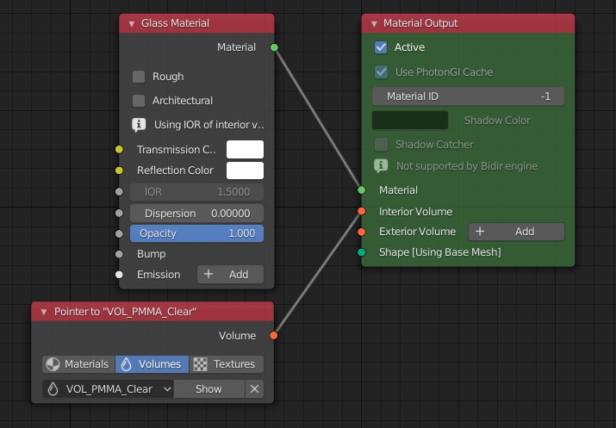Click the info icon next to Bidir engine note
616x428 pixels.
[x=381, y=165]
